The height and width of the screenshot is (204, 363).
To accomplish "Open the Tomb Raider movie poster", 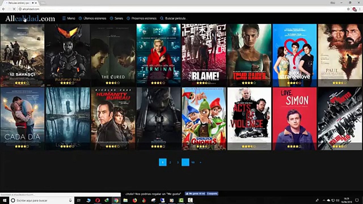I will [x=249, y=55].
